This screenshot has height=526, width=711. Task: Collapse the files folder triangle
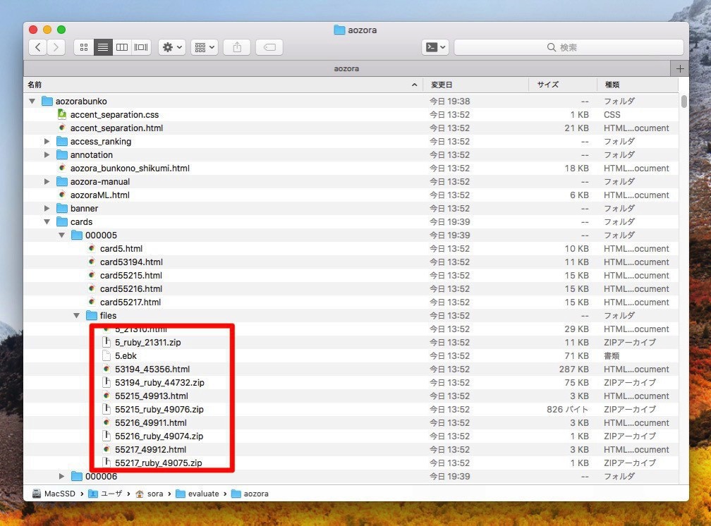coord(77,316)
